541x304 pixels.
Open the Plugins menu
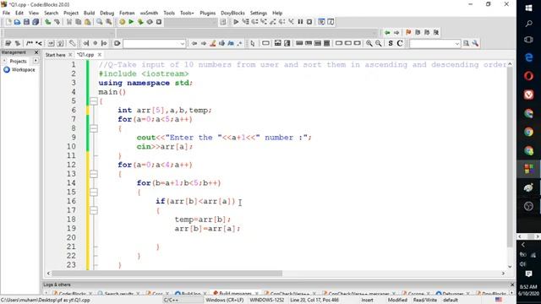pos(208,14)
